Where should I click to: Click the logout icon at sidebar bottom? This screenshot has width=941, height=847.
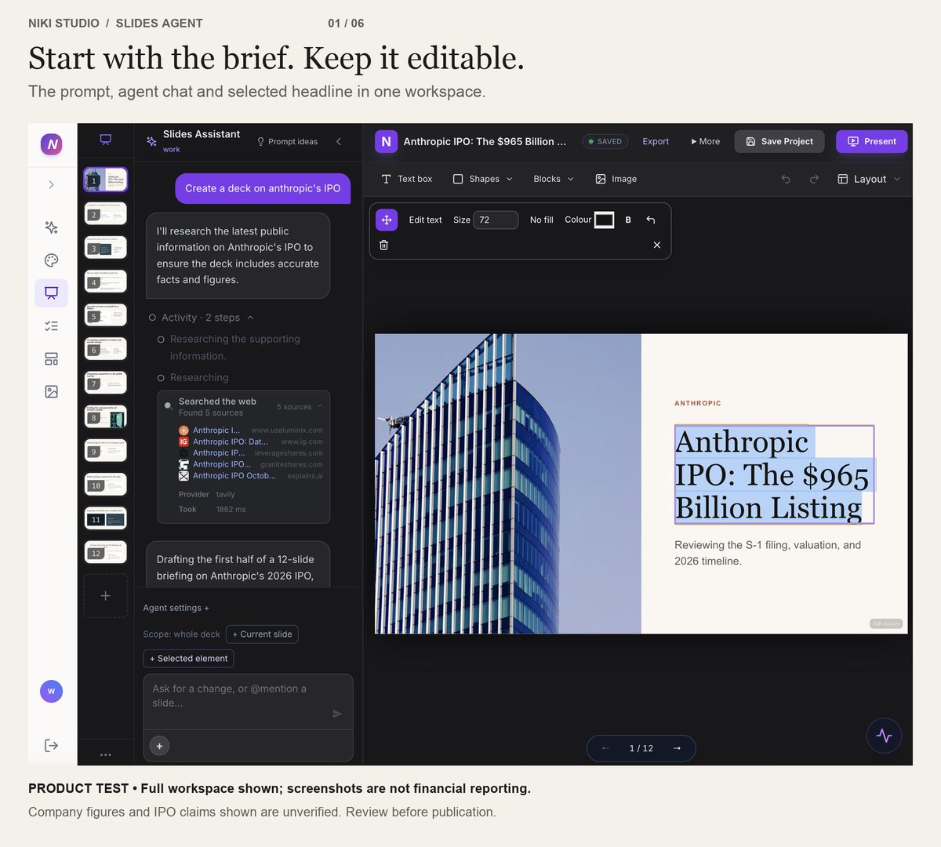[51, 745]
